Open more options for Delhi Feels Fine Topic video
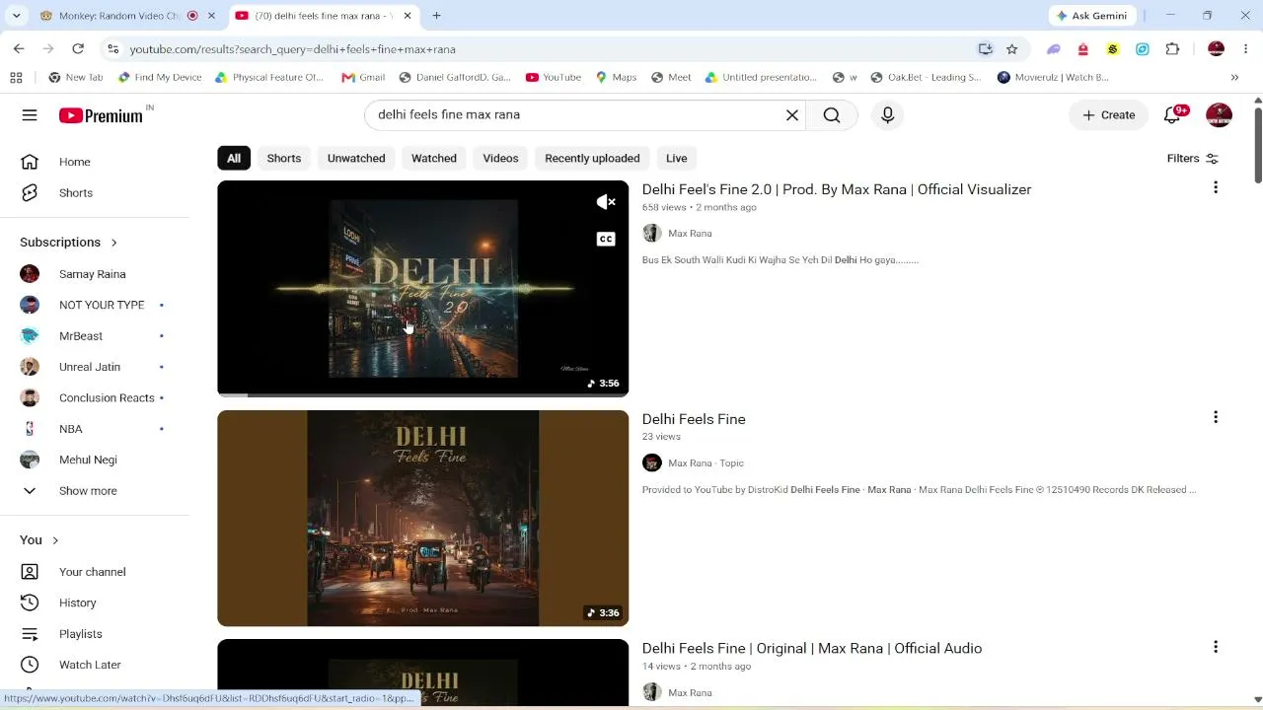 [x=1216, y=417]
